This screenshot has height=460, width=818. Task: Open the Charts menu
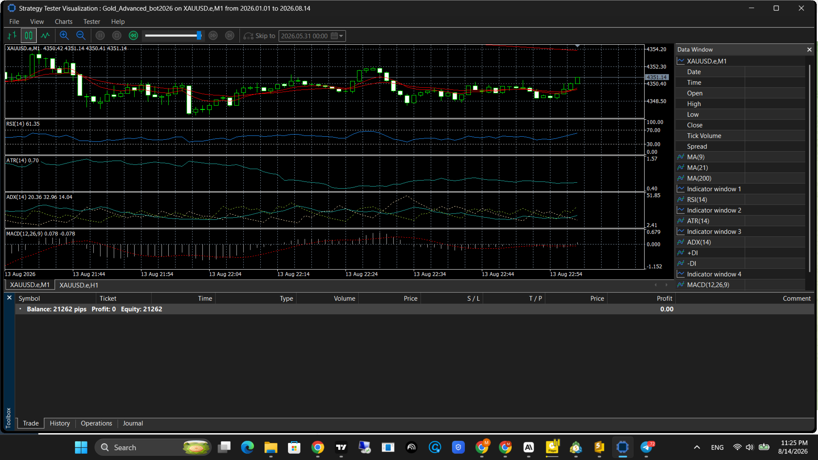63,22
